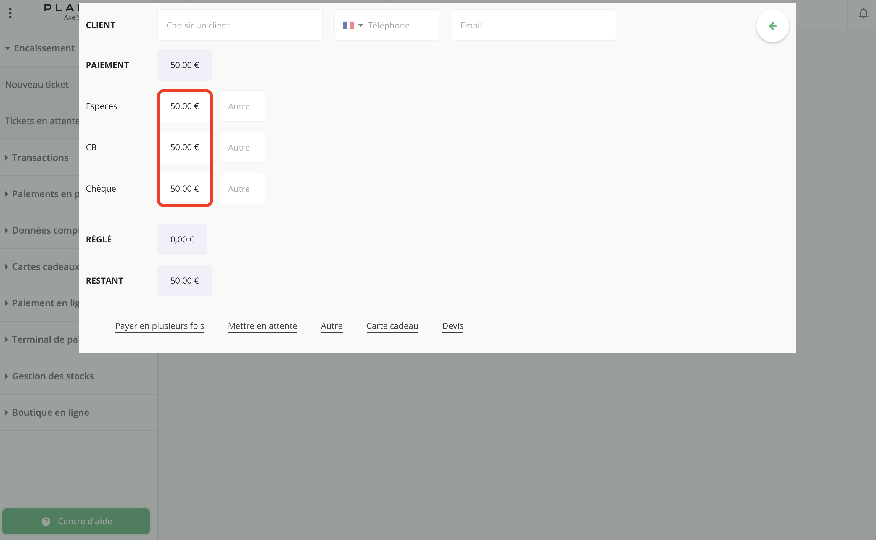Click Payer en plusieurs fois link
The image size is (876, 540).
coord(160,326)
